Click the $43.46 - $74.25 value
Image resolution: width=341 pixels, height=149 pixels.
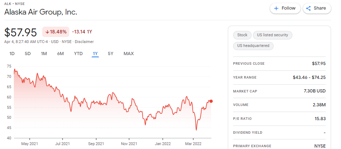[309, 77]
